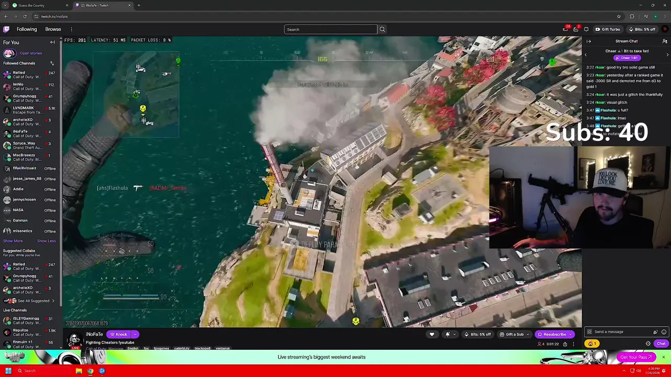Open the emote picker in chat
This screenshot has height=377, width=671.
click(664, 332)
